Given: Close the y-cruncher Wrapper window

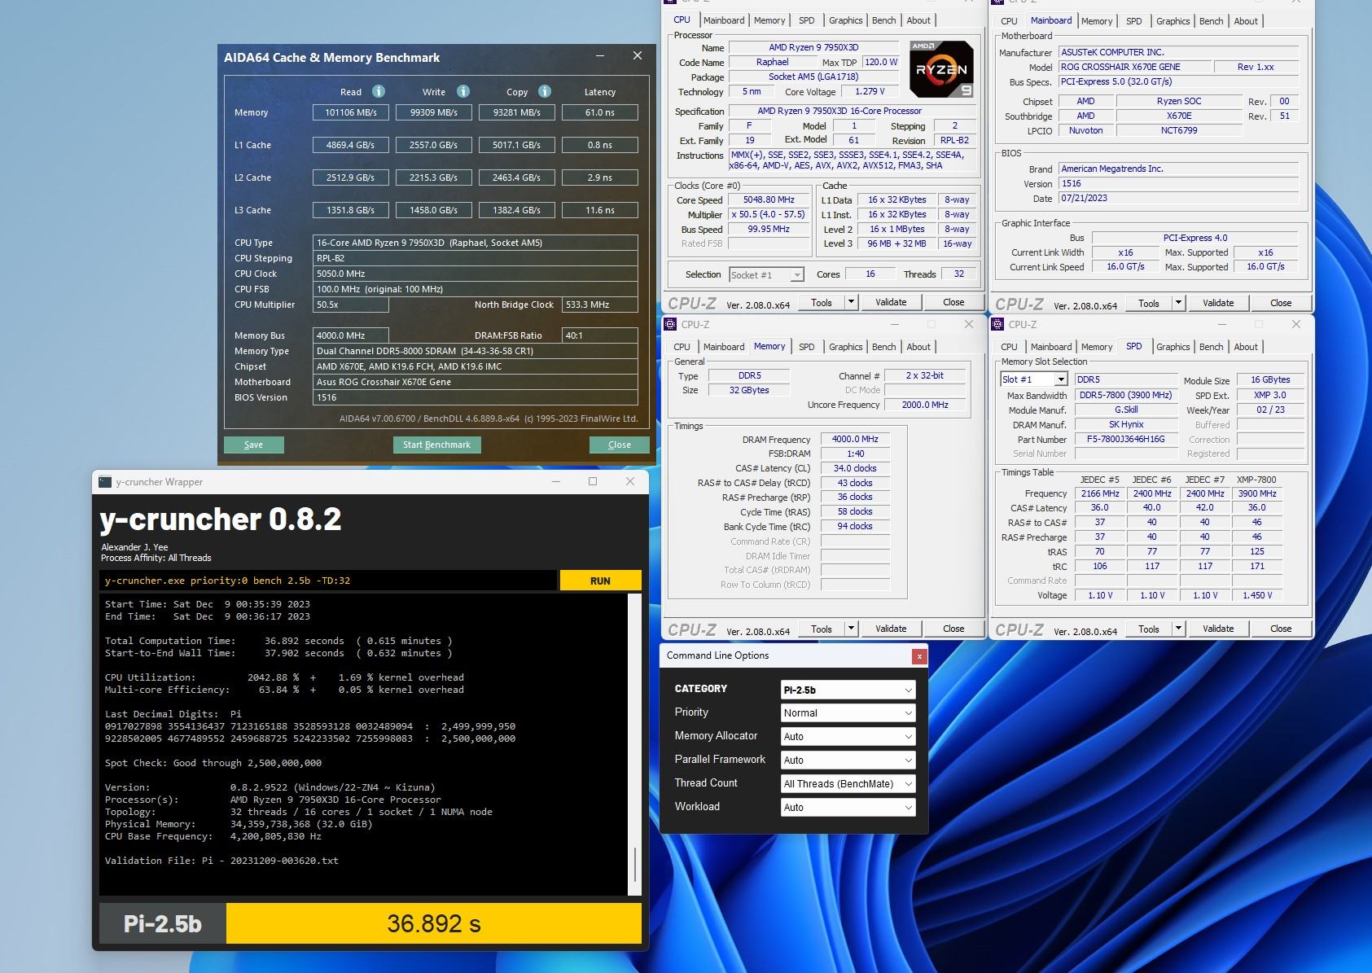Looking at the screenshot, I should 629,481.
